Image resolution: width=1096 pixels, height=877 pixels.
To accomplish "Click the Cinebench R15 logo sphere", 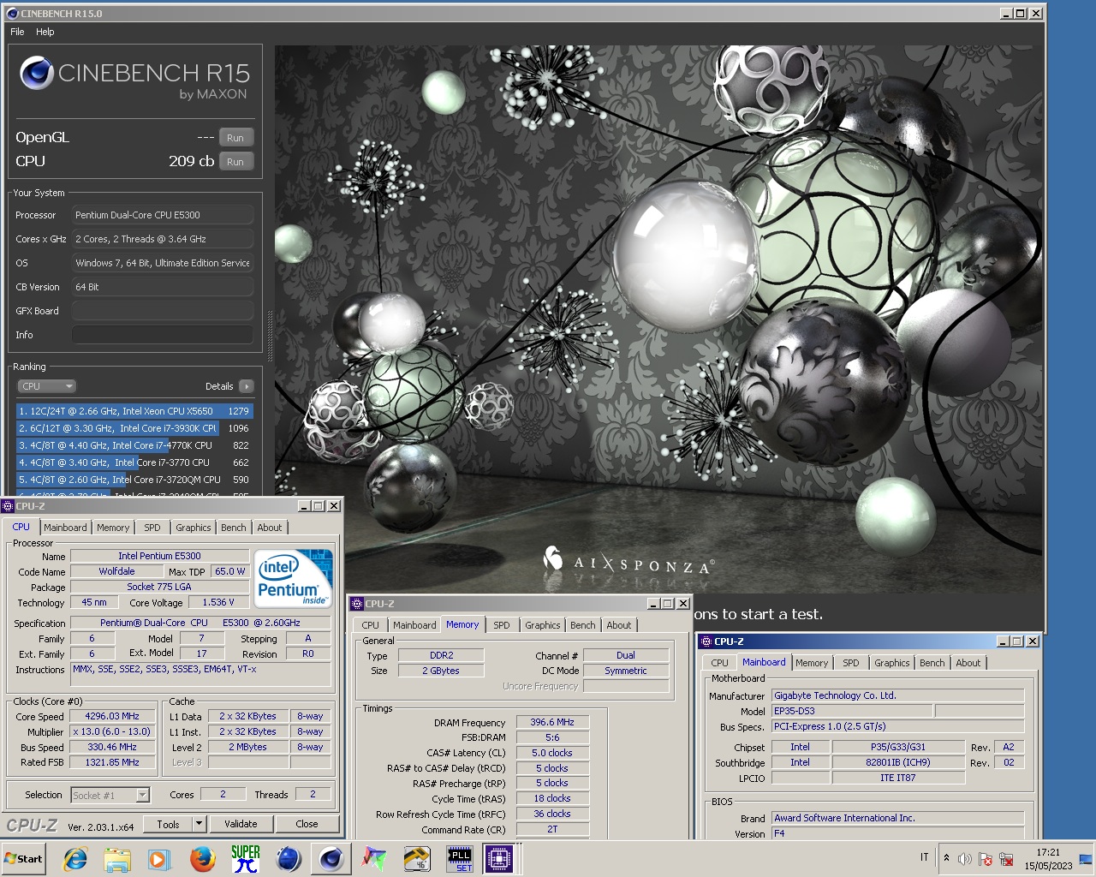I will click(x=37, y=73).
